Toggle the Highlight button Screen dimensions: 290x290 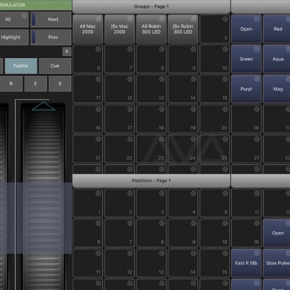pos(14,37)
